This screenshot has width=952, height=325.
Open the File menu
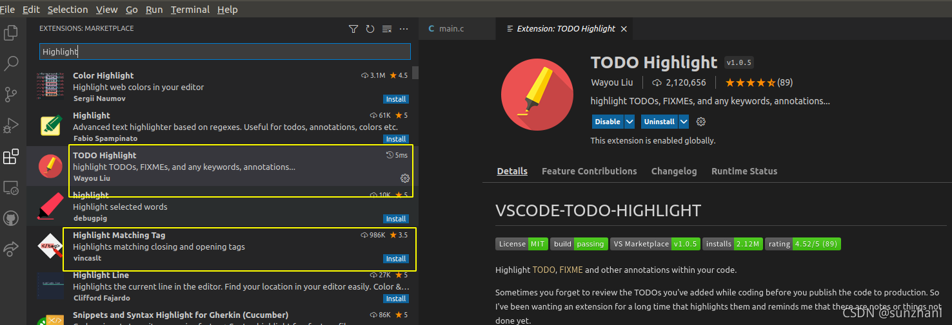(x=7, y=10)
